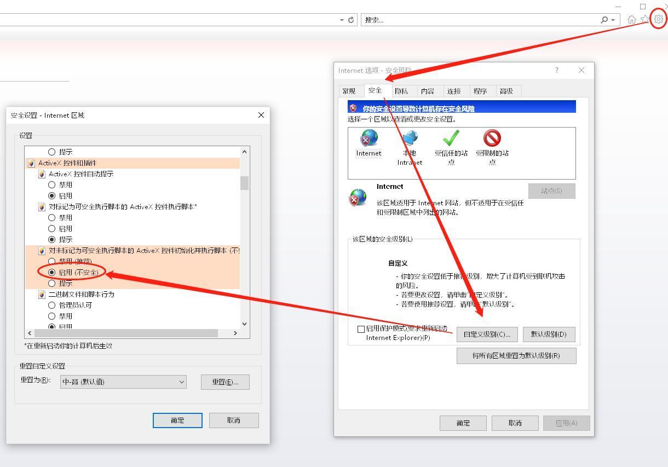Select 提示 radio above ActiveX 控件和插件
The height and width of the screenshot is (467, 668).
pyautogui.click(x=52, y=152)
